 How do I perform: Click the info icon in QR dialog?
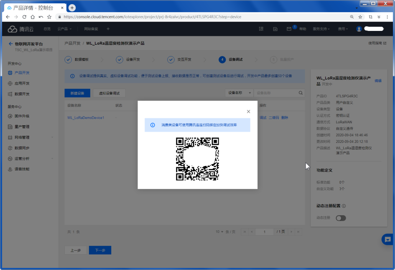(153, 125)
